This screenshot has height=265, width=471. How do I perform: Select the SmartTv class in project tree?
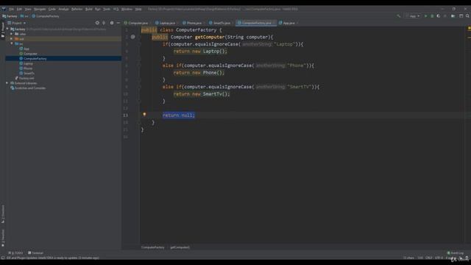27,73
